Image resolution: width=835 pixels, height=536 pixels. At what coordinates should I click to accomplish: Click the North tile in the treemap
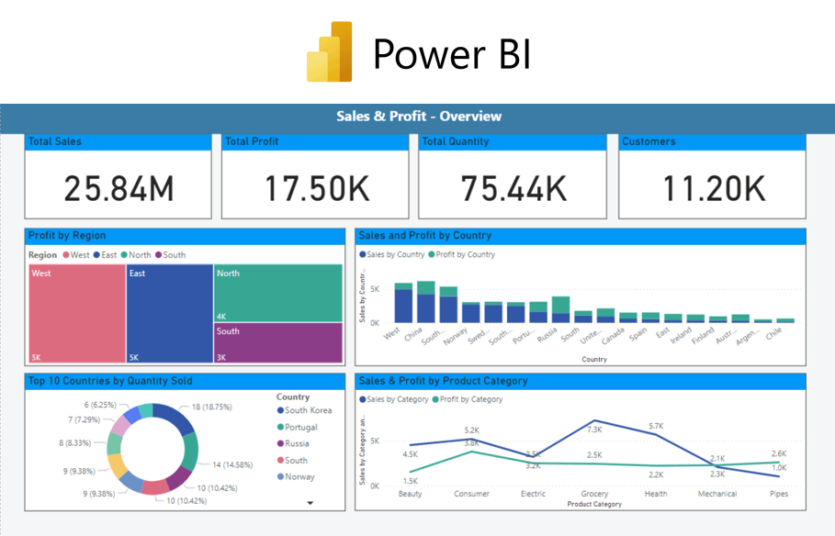click(277, 292)
